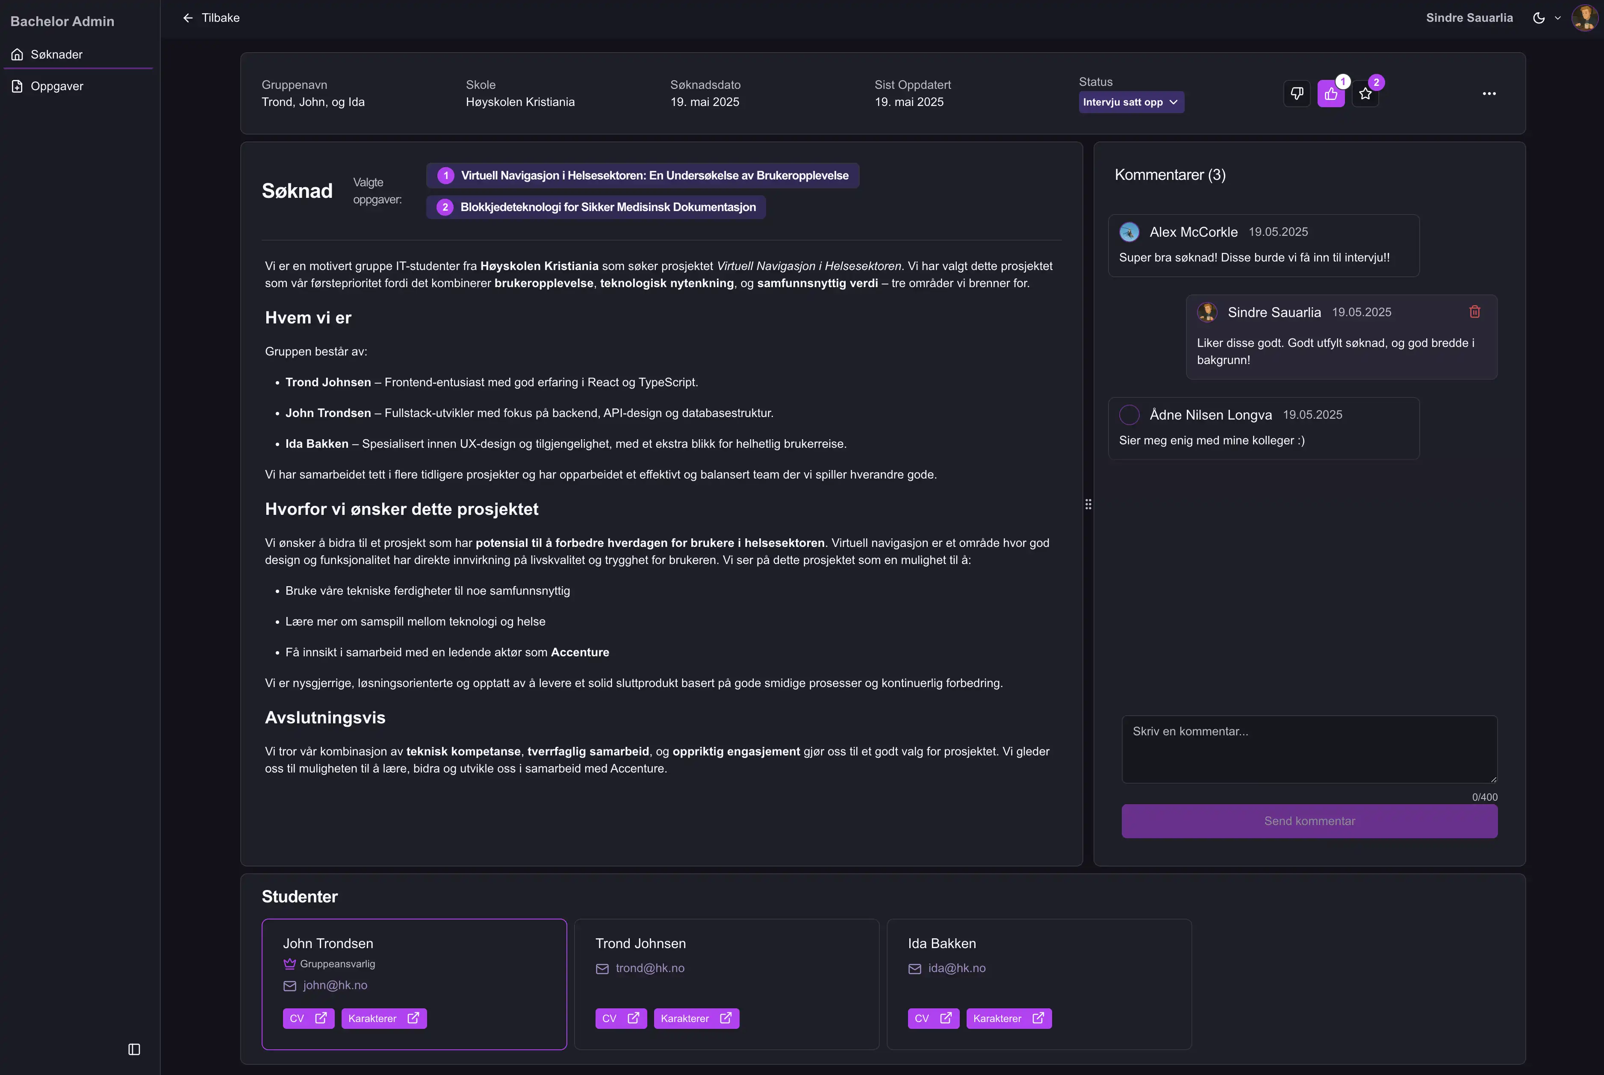The height and width of the screenshot is (1075, 1604).
Task: Toggle the purple thumbs up like button
Action: click(x=1330, y=94)
